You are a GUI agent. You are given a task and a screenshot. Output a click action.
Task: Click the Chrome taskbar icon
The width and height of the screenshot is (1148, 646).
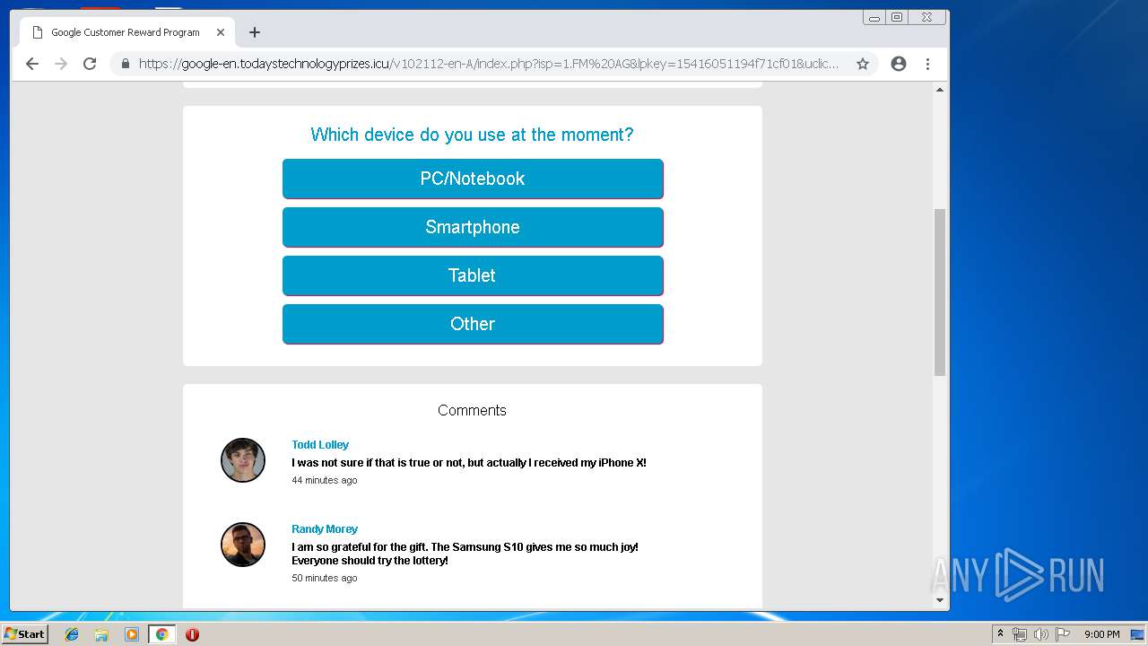coord(161,634)
